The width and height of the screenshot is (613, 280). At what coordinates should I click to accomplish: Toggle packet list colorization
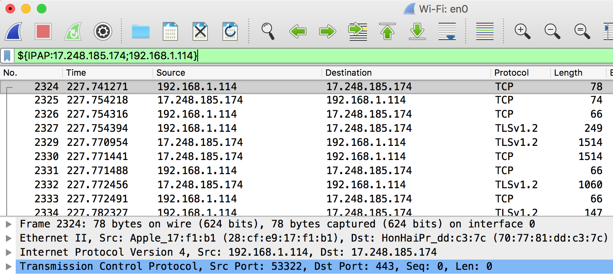pyautogui.click(x=485, y=31)
